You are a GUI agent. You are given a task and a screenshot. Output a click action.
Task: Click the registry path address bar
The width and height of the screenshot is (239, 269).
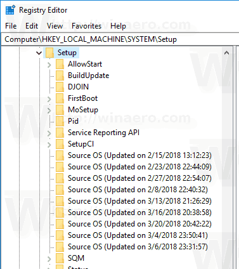tap(120, 39)
